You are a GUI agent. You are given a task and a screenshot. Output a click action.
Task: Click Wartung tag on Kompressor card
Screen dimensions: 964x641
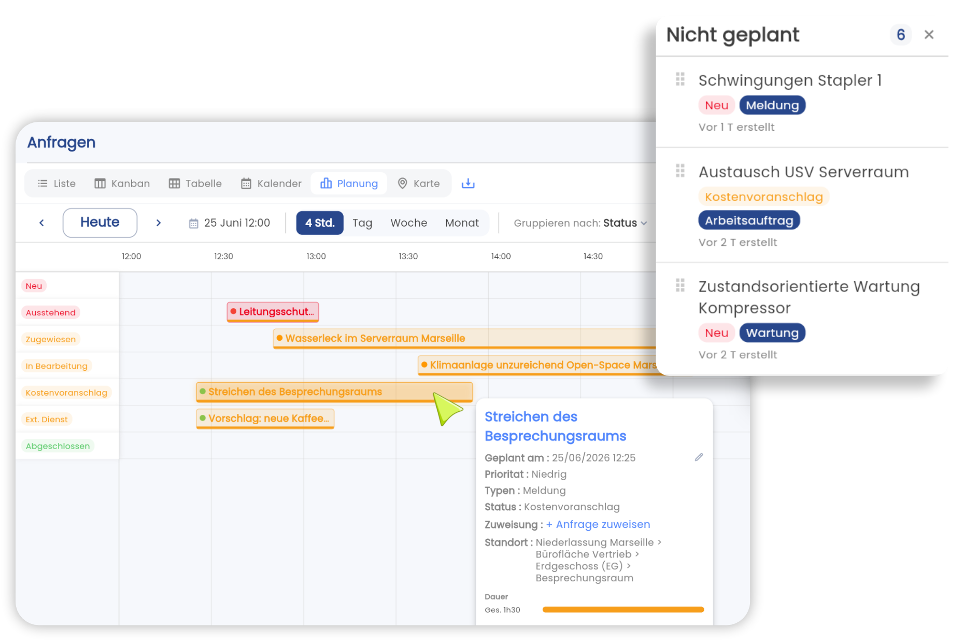(x=772, y=333)
